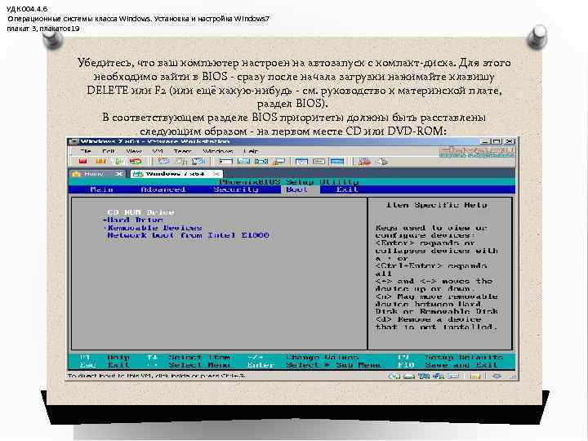Click the Reset virtual machine toolbar icon

pos(136,161)
